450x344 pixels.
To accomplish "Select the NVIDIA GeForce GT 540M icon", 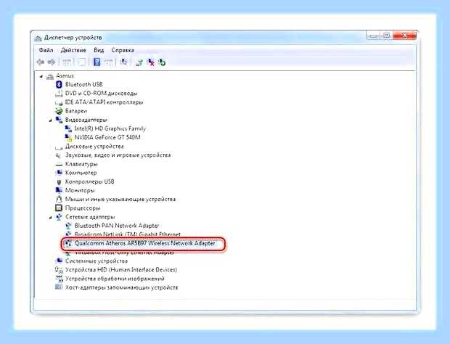I will tap(68, 138).
